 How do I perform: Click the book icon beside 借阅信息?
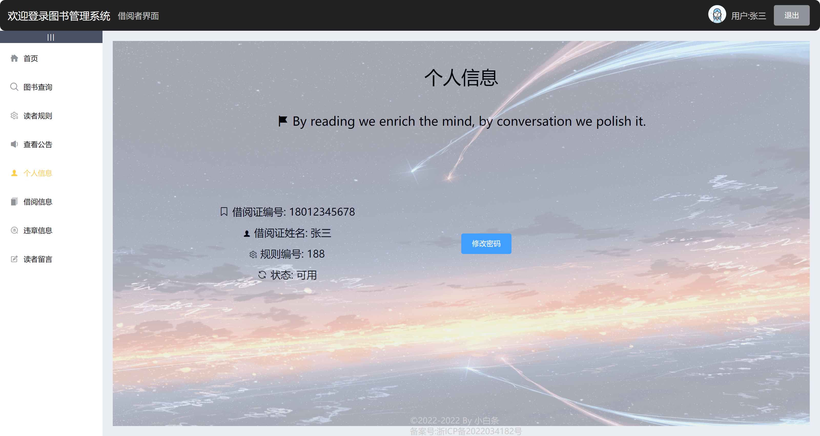click(x=14, y=202)
